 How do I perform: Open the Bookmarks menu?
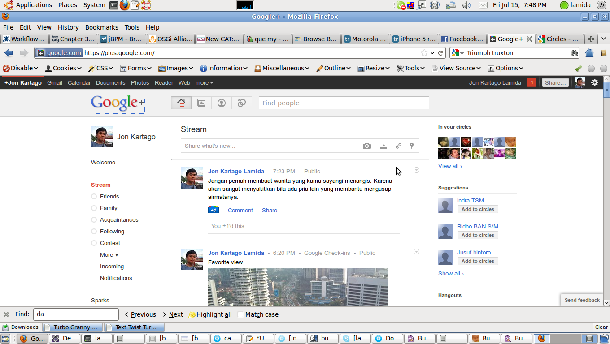102,27
